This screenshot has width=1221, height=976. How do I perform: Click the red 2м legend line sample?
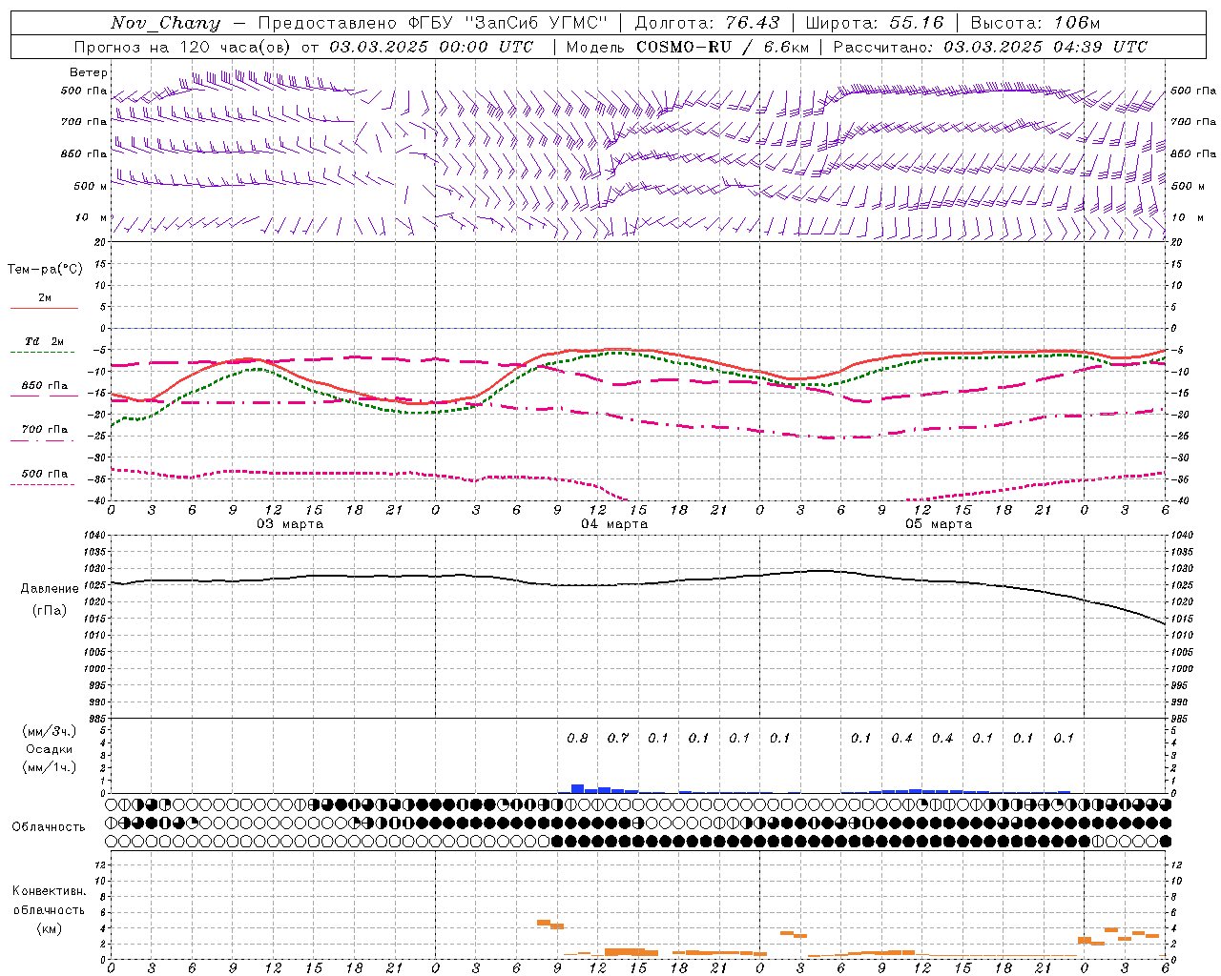[44, 308]
